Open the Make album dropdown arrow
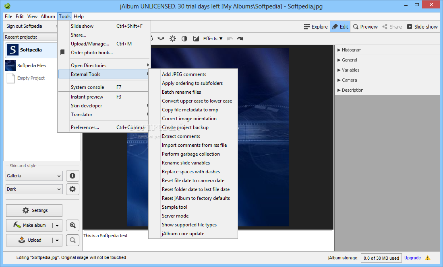 [x=57, y=225]
